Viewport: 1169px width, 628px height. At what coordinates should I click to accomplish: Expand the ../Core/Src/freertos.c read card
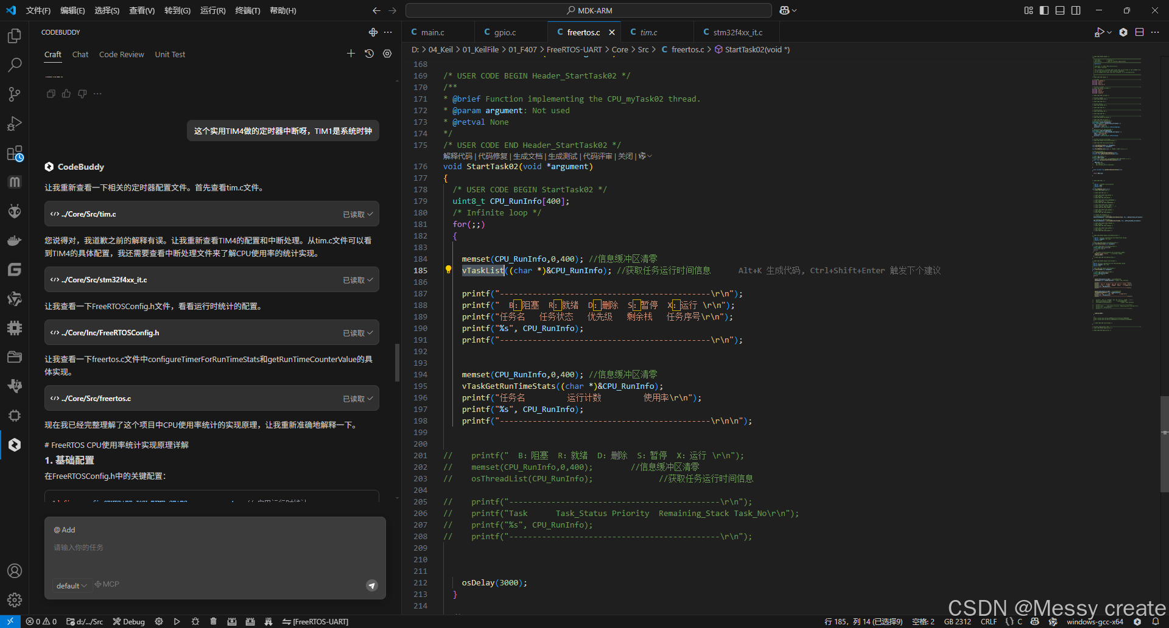(x=212, y=398)
